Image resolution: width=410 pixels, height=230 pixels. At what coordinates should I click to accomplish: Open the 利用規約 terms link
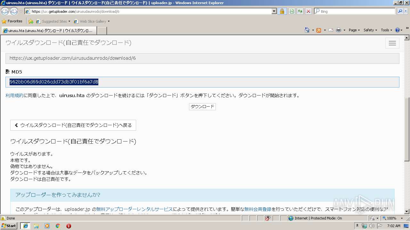[x=14, y=96]
